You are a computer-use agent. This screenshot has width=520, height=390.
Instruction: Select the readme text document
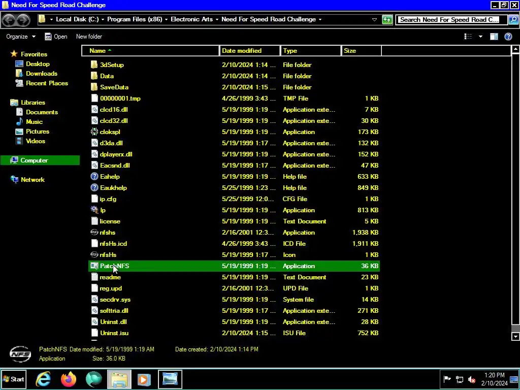pyautogui.click(x=110, y=277)
